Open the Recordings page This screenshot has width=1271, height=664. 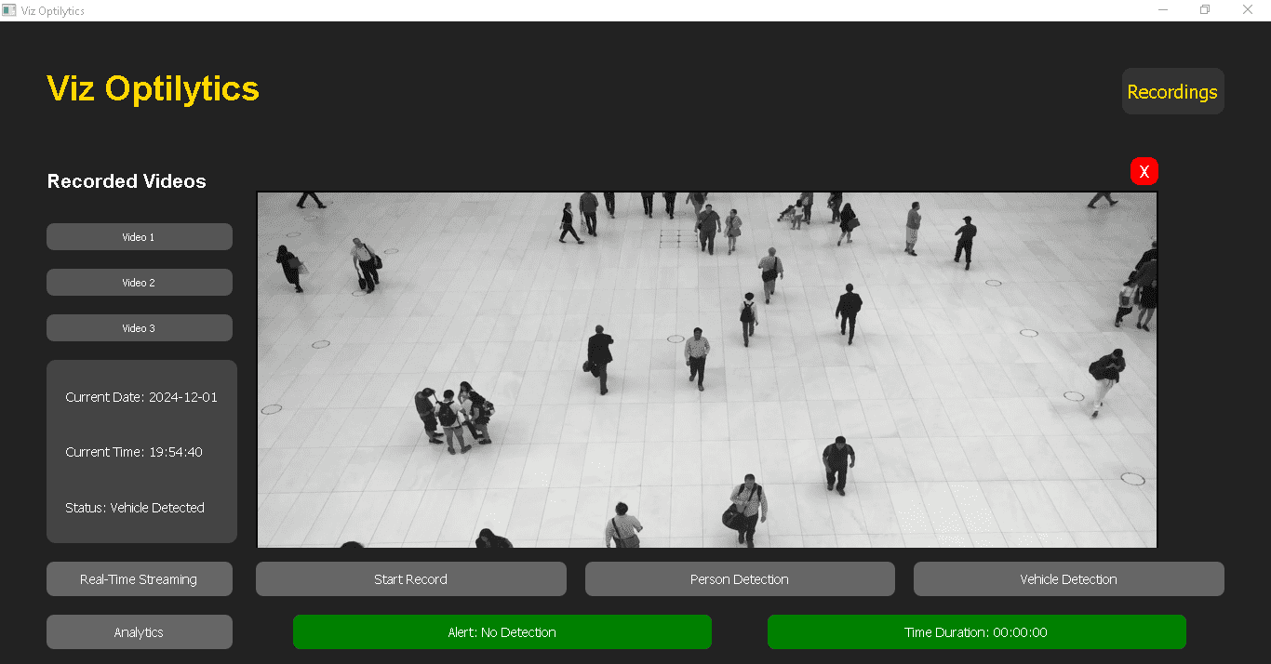[x=1172, y=91]
